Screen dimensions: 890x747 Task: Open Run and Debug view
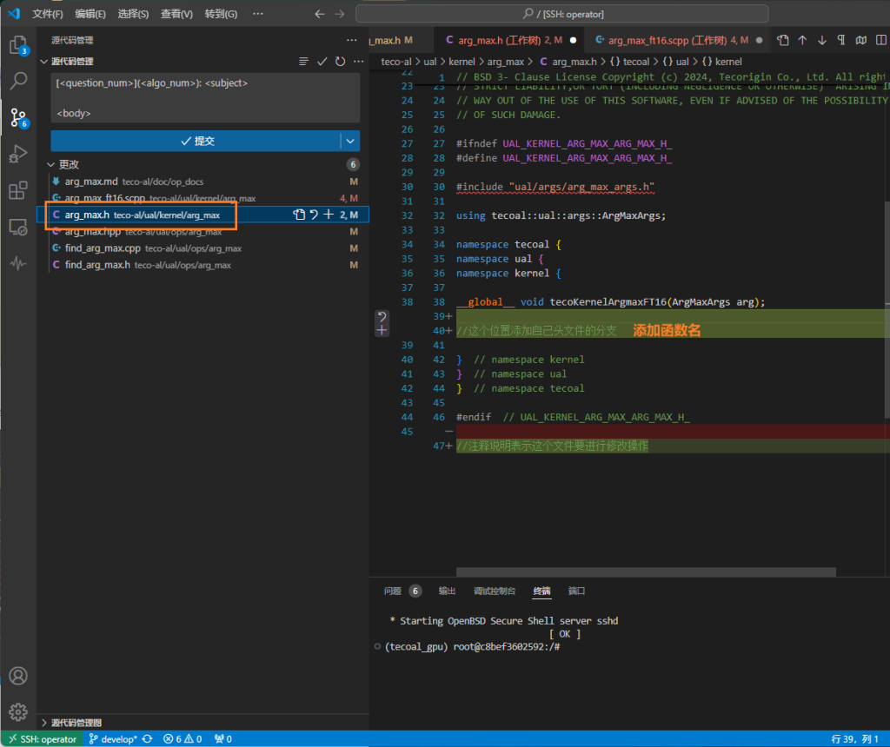(x=17, y=154)
